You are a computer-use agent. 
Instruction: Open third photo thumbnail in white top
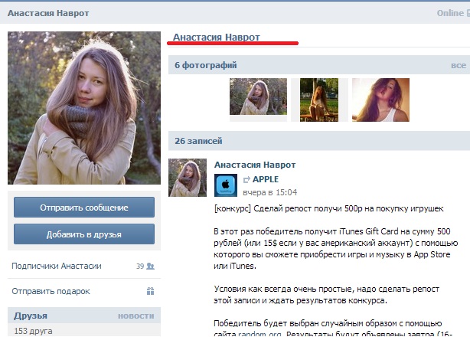[380, 100]
